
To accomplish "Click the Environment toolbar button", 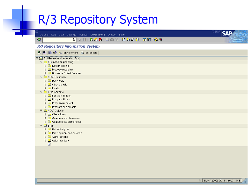I will click(68, 53).
